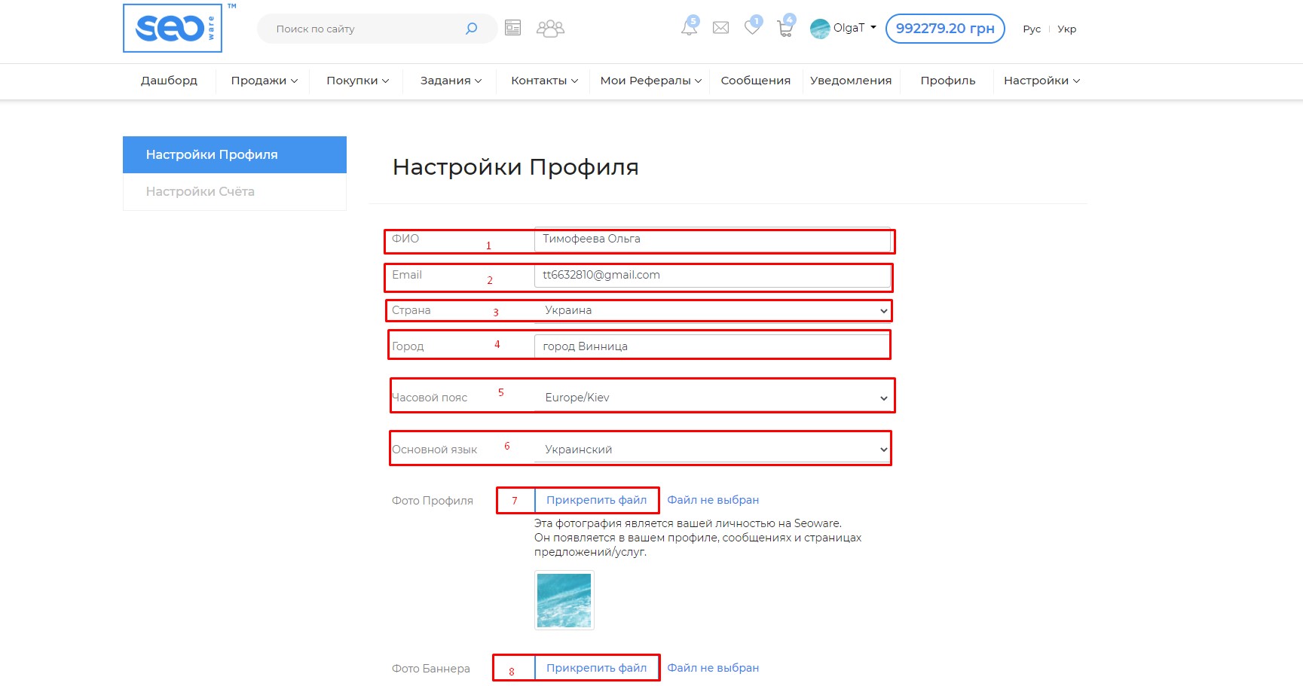This screenshot has width=1303, height=686.
Task: Open the users group icon
Action: [x=550, y=29]
